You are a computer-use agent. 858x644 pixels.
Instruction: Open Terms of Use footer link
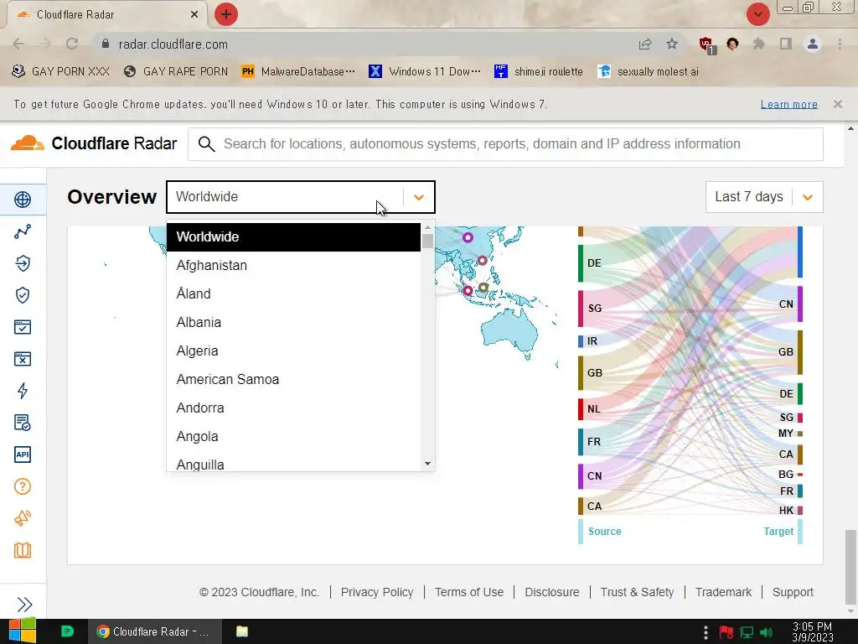click(x=469, y=592)
